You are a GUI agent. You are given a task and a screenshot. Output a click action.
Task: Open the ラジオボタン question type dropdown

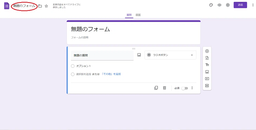170,55
